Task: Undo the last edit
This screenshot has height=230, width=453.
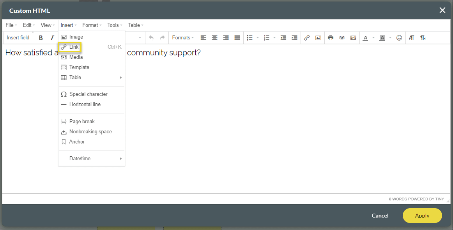Action: pyautogui.click(x=151, y=38)
